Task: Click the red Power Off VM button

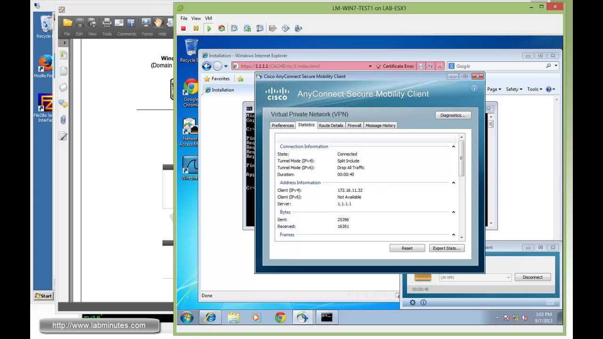Action: (184, 28)
